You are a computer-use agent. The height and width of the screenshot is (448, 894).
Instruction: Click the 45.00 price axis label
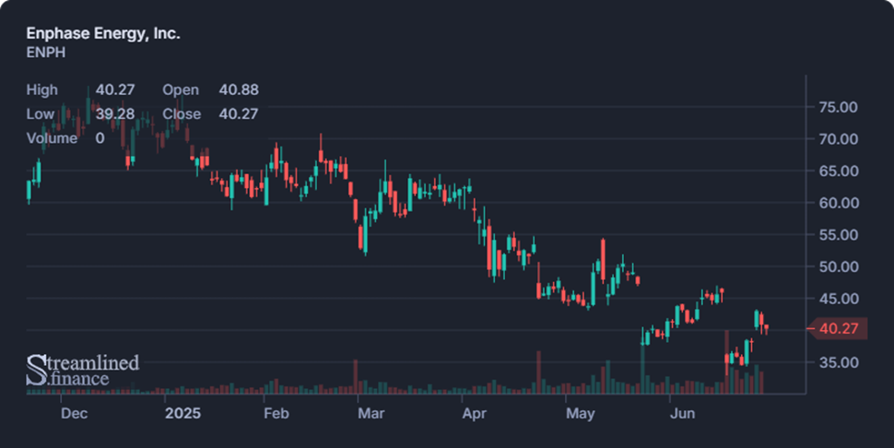point(838,299)
